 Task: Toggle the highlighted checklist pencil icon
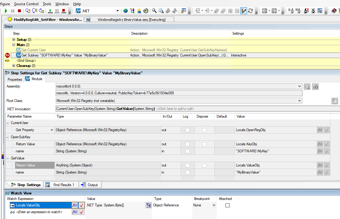pos(244,11)
